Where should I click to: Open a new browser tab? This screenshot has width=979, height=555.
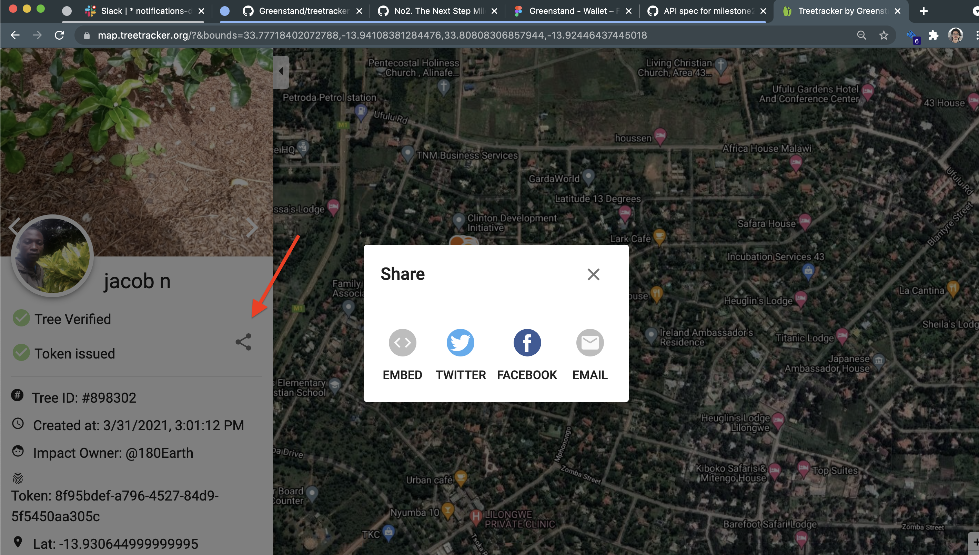coord(924,11)
